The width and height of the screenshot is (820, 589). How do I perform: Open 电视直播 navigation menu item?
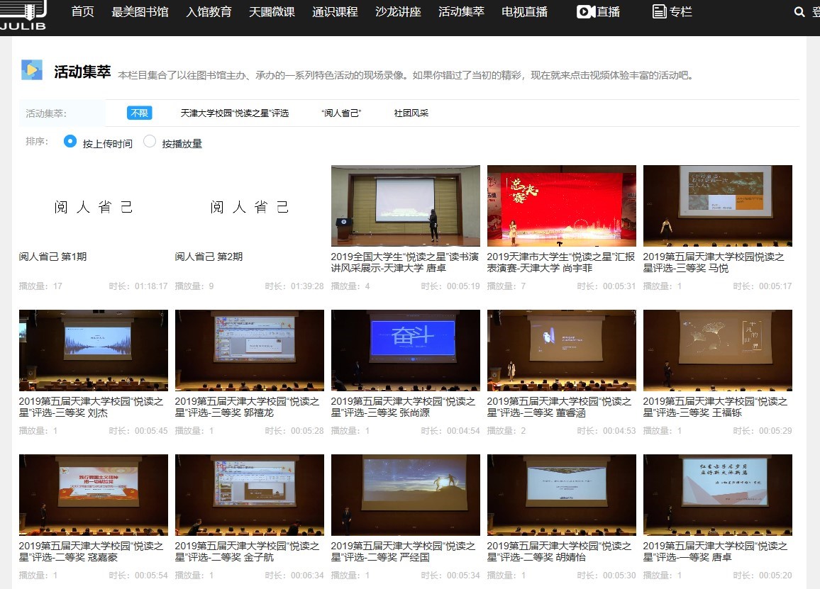pyautogui.click(x=524, y=12)
